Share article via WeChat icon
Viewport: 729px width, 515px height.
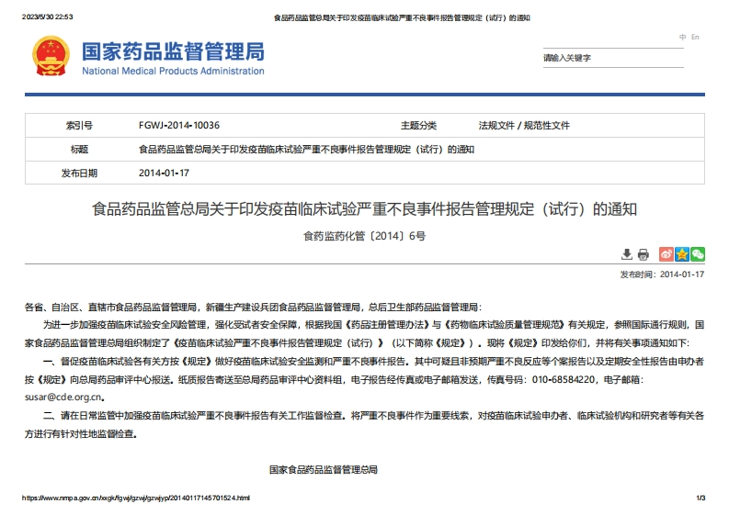(x=698, y=254)
